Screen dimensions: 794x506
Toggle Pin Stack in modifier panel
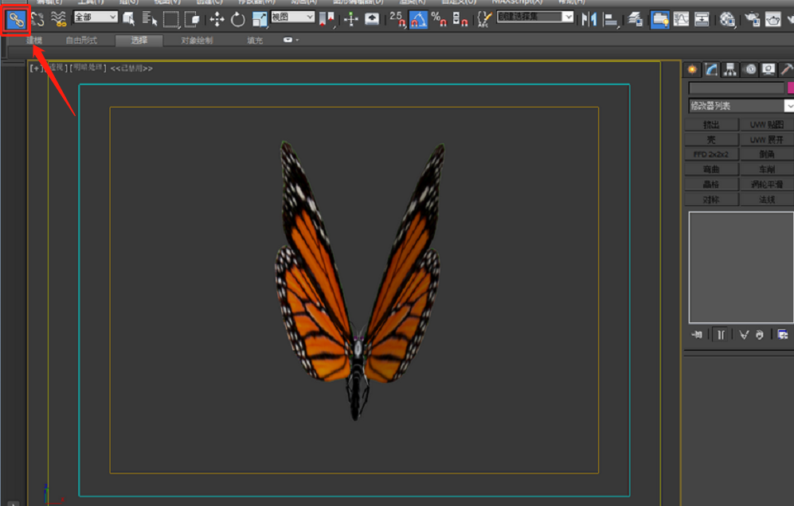[697, 334]
